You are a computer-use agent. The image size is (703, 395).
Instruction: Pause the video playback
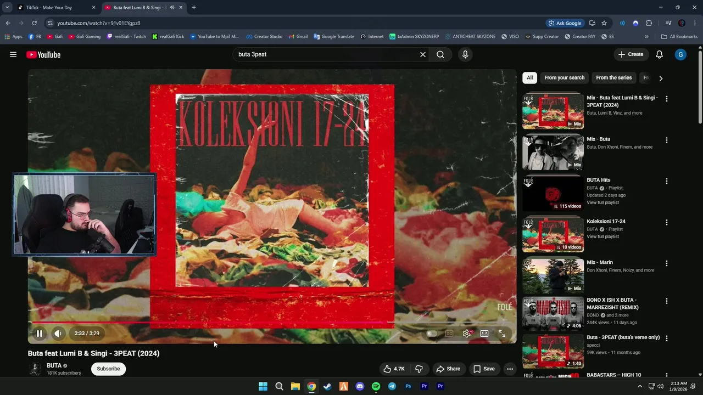click(x=40, y=333)
